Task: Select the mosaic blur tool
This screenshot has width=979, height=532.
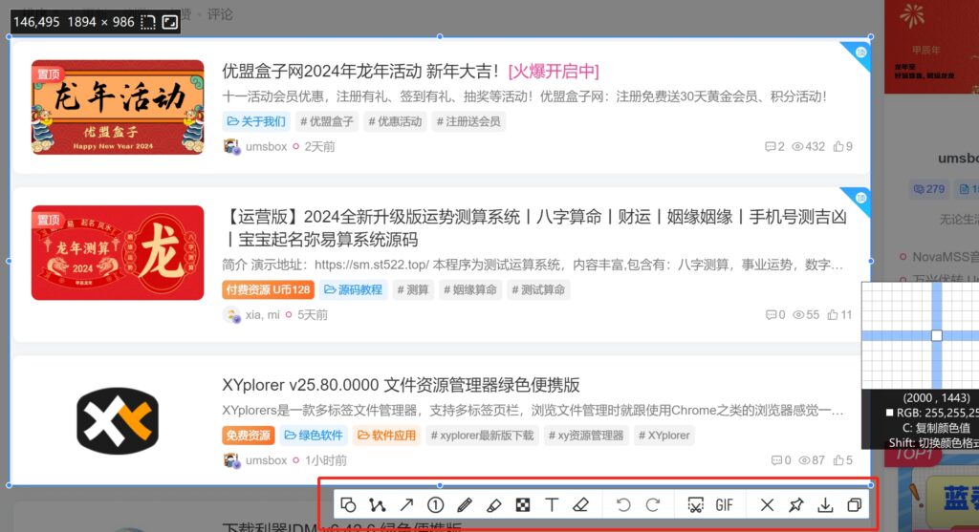Action: click(x=523, y=504)
